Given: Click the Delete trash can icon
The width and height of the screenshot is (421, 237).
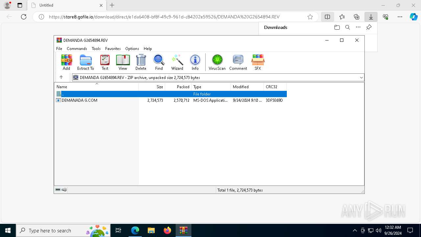Looking at the screenshot, I should tap(141, 62).
